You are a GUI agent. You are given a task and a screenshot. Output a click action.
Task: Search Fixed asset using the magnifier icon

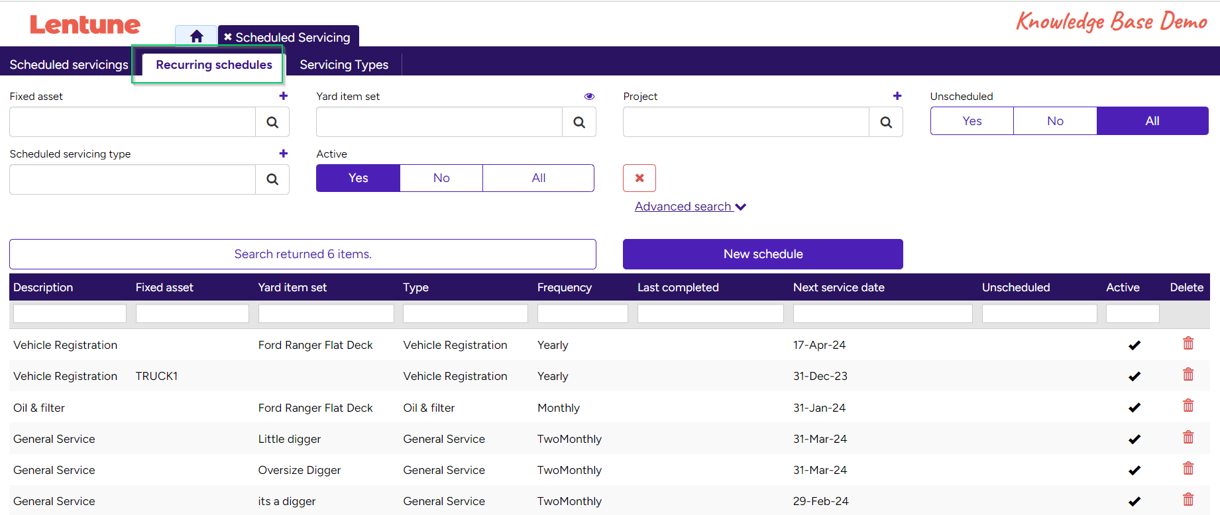pyautogui.click(x=272, y=122)
